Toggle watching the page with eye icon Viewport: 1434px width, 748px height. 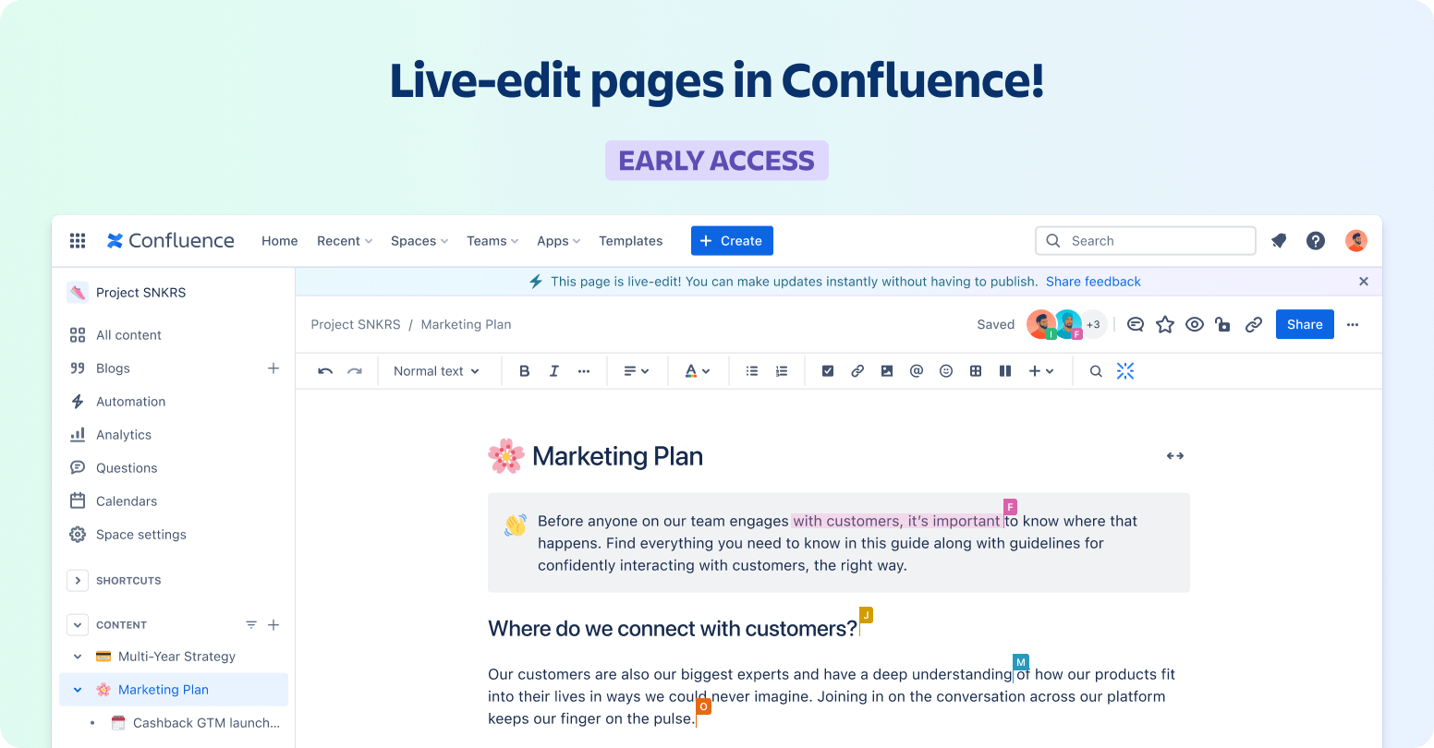(x=1195, y=325)
